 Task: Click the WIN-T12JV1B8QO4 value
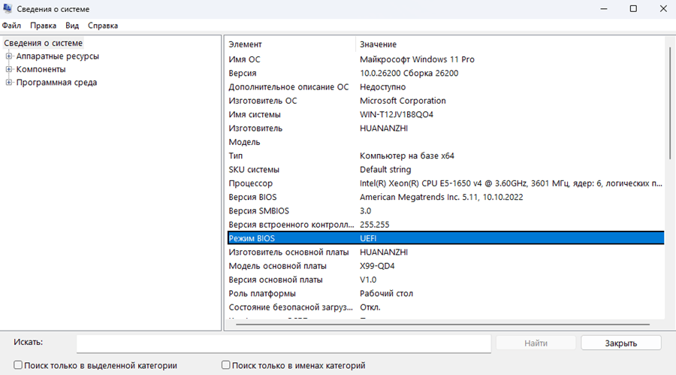pyautogui.click(x=396, y=114)
